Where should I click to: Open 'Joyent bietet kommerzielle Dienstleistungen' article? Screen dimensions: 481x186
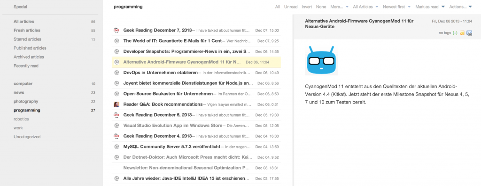coord(188,83)
